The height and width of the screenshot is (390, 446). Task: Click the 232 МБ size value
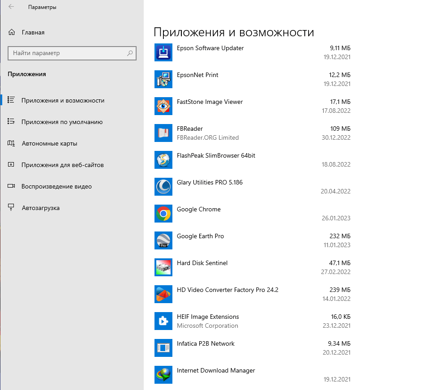coord(340,236)
